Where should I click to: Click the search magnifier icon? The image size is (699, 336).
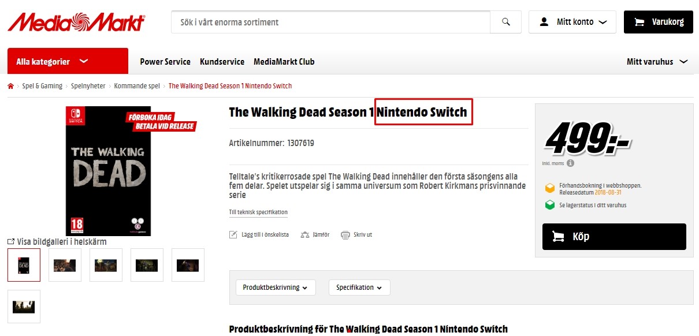[506, 22]
